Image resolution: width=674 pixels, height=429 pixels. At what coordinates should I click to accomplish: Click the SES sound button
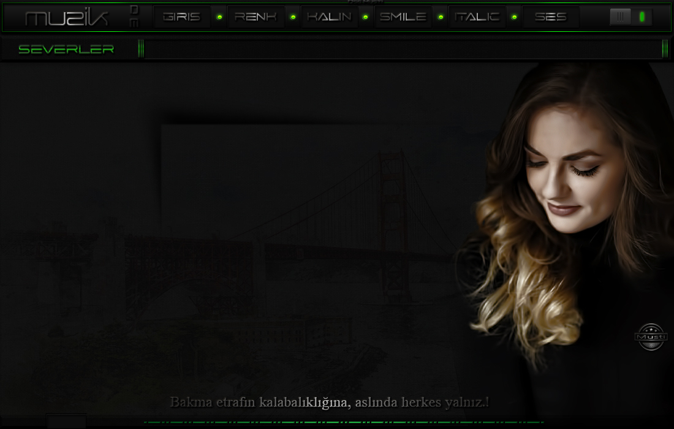click(x=551, y=17)
